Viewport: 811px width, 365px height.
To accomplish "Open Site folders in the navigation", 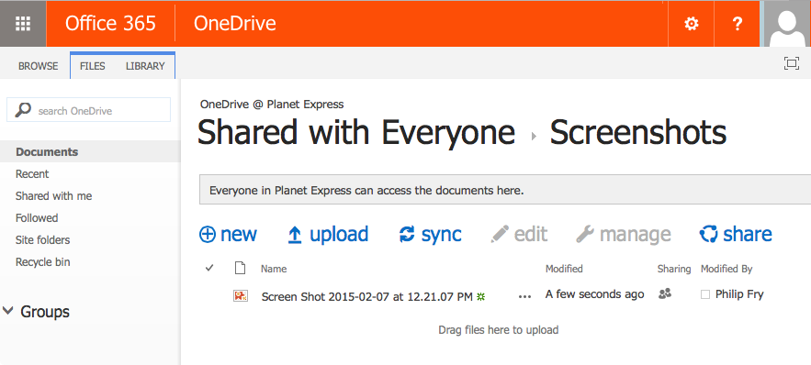I will coord(42,240).
